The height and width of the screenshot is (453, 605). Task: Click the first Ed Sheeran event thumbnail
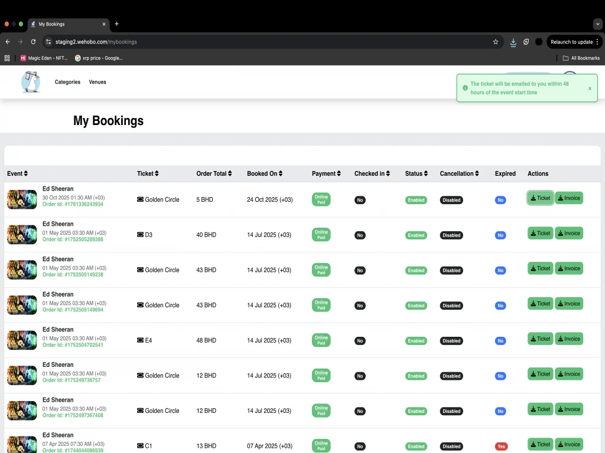[22, 199]
